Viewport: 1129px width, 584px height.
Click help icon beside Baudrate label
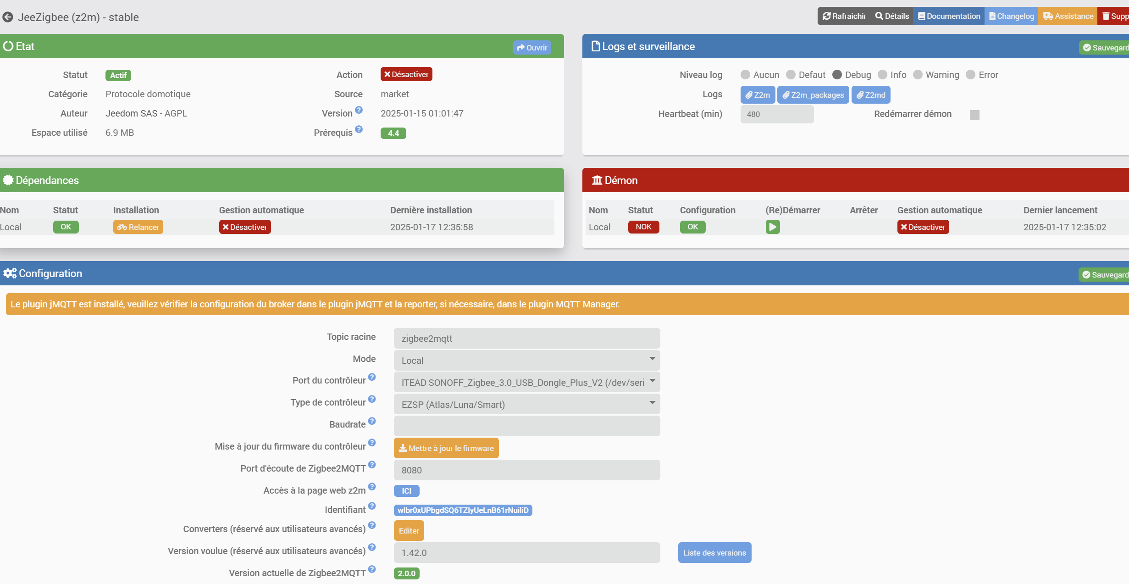pos(372,421)
